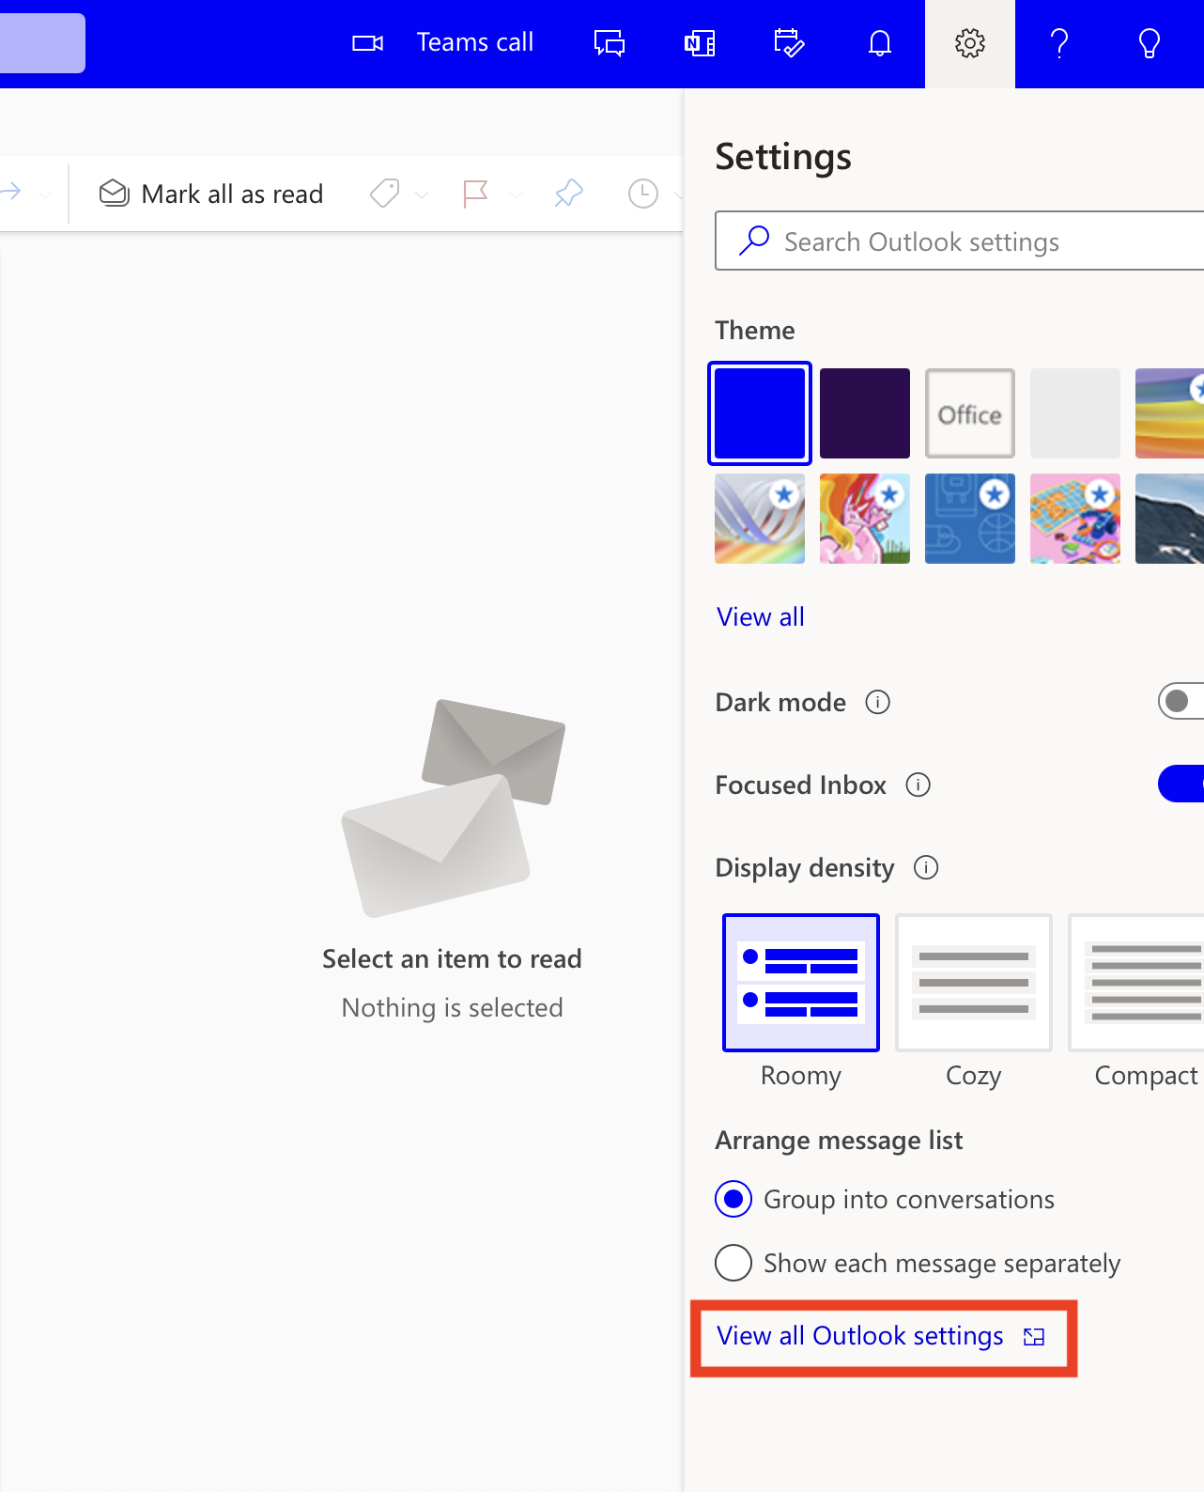Click the Search Outlook settings field

(959, 241)
